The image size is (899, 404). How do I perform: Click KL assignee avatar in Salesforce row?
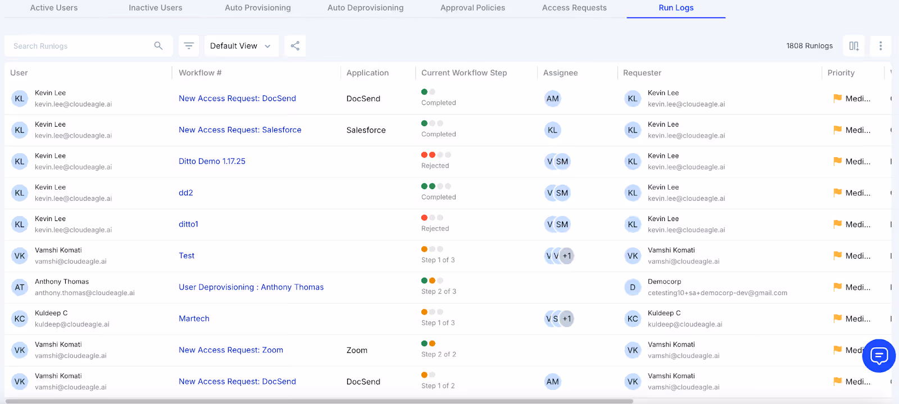click(x=552, y=130)
